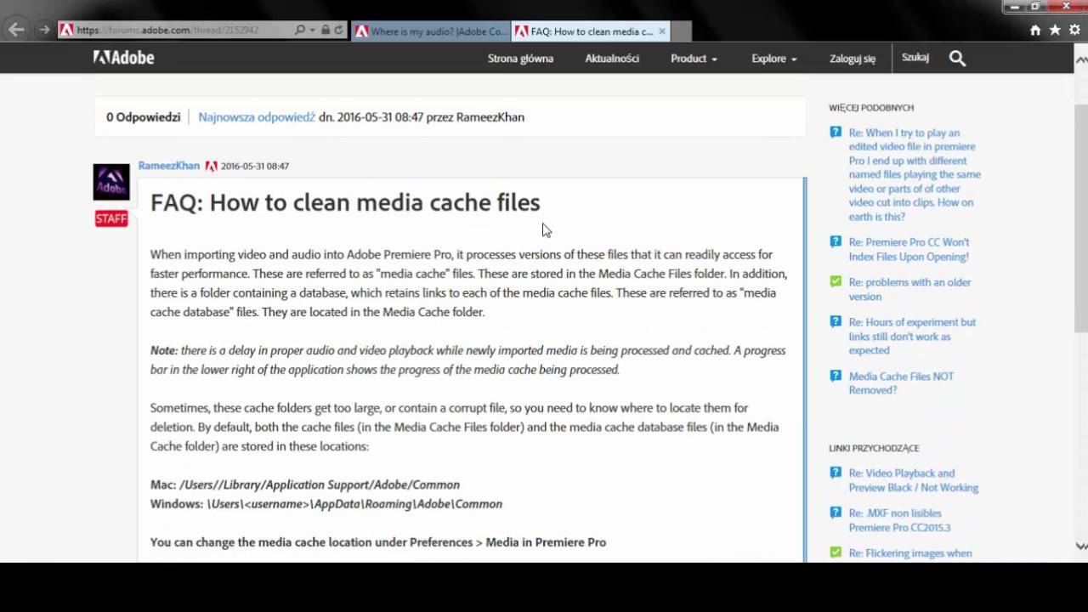Viewport: 1088px width, 612px height.
Task: Click question icon beside 'Media Cache Files NOT Removed?'
Action: pos(836,377)
